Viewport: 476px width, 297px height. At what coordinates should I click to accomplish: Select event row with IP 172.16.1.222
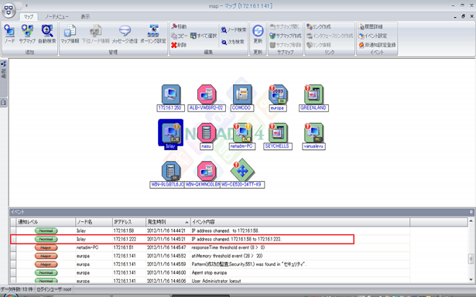click(210, 239)
